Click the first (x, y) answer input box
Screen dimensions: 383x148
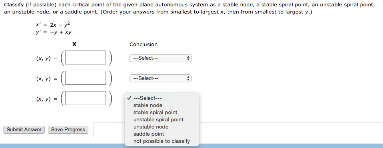[86, 58]
